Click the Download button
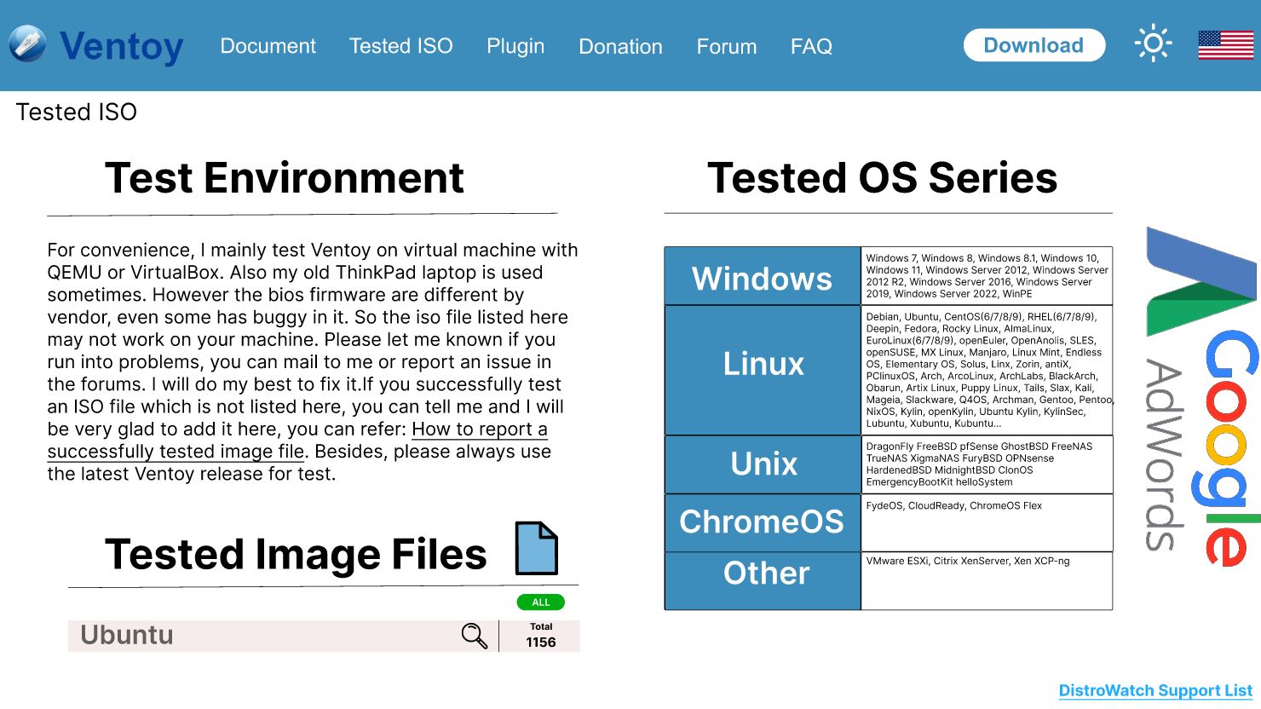This screenshot has height=709, width=1261. click(1034, 45)
